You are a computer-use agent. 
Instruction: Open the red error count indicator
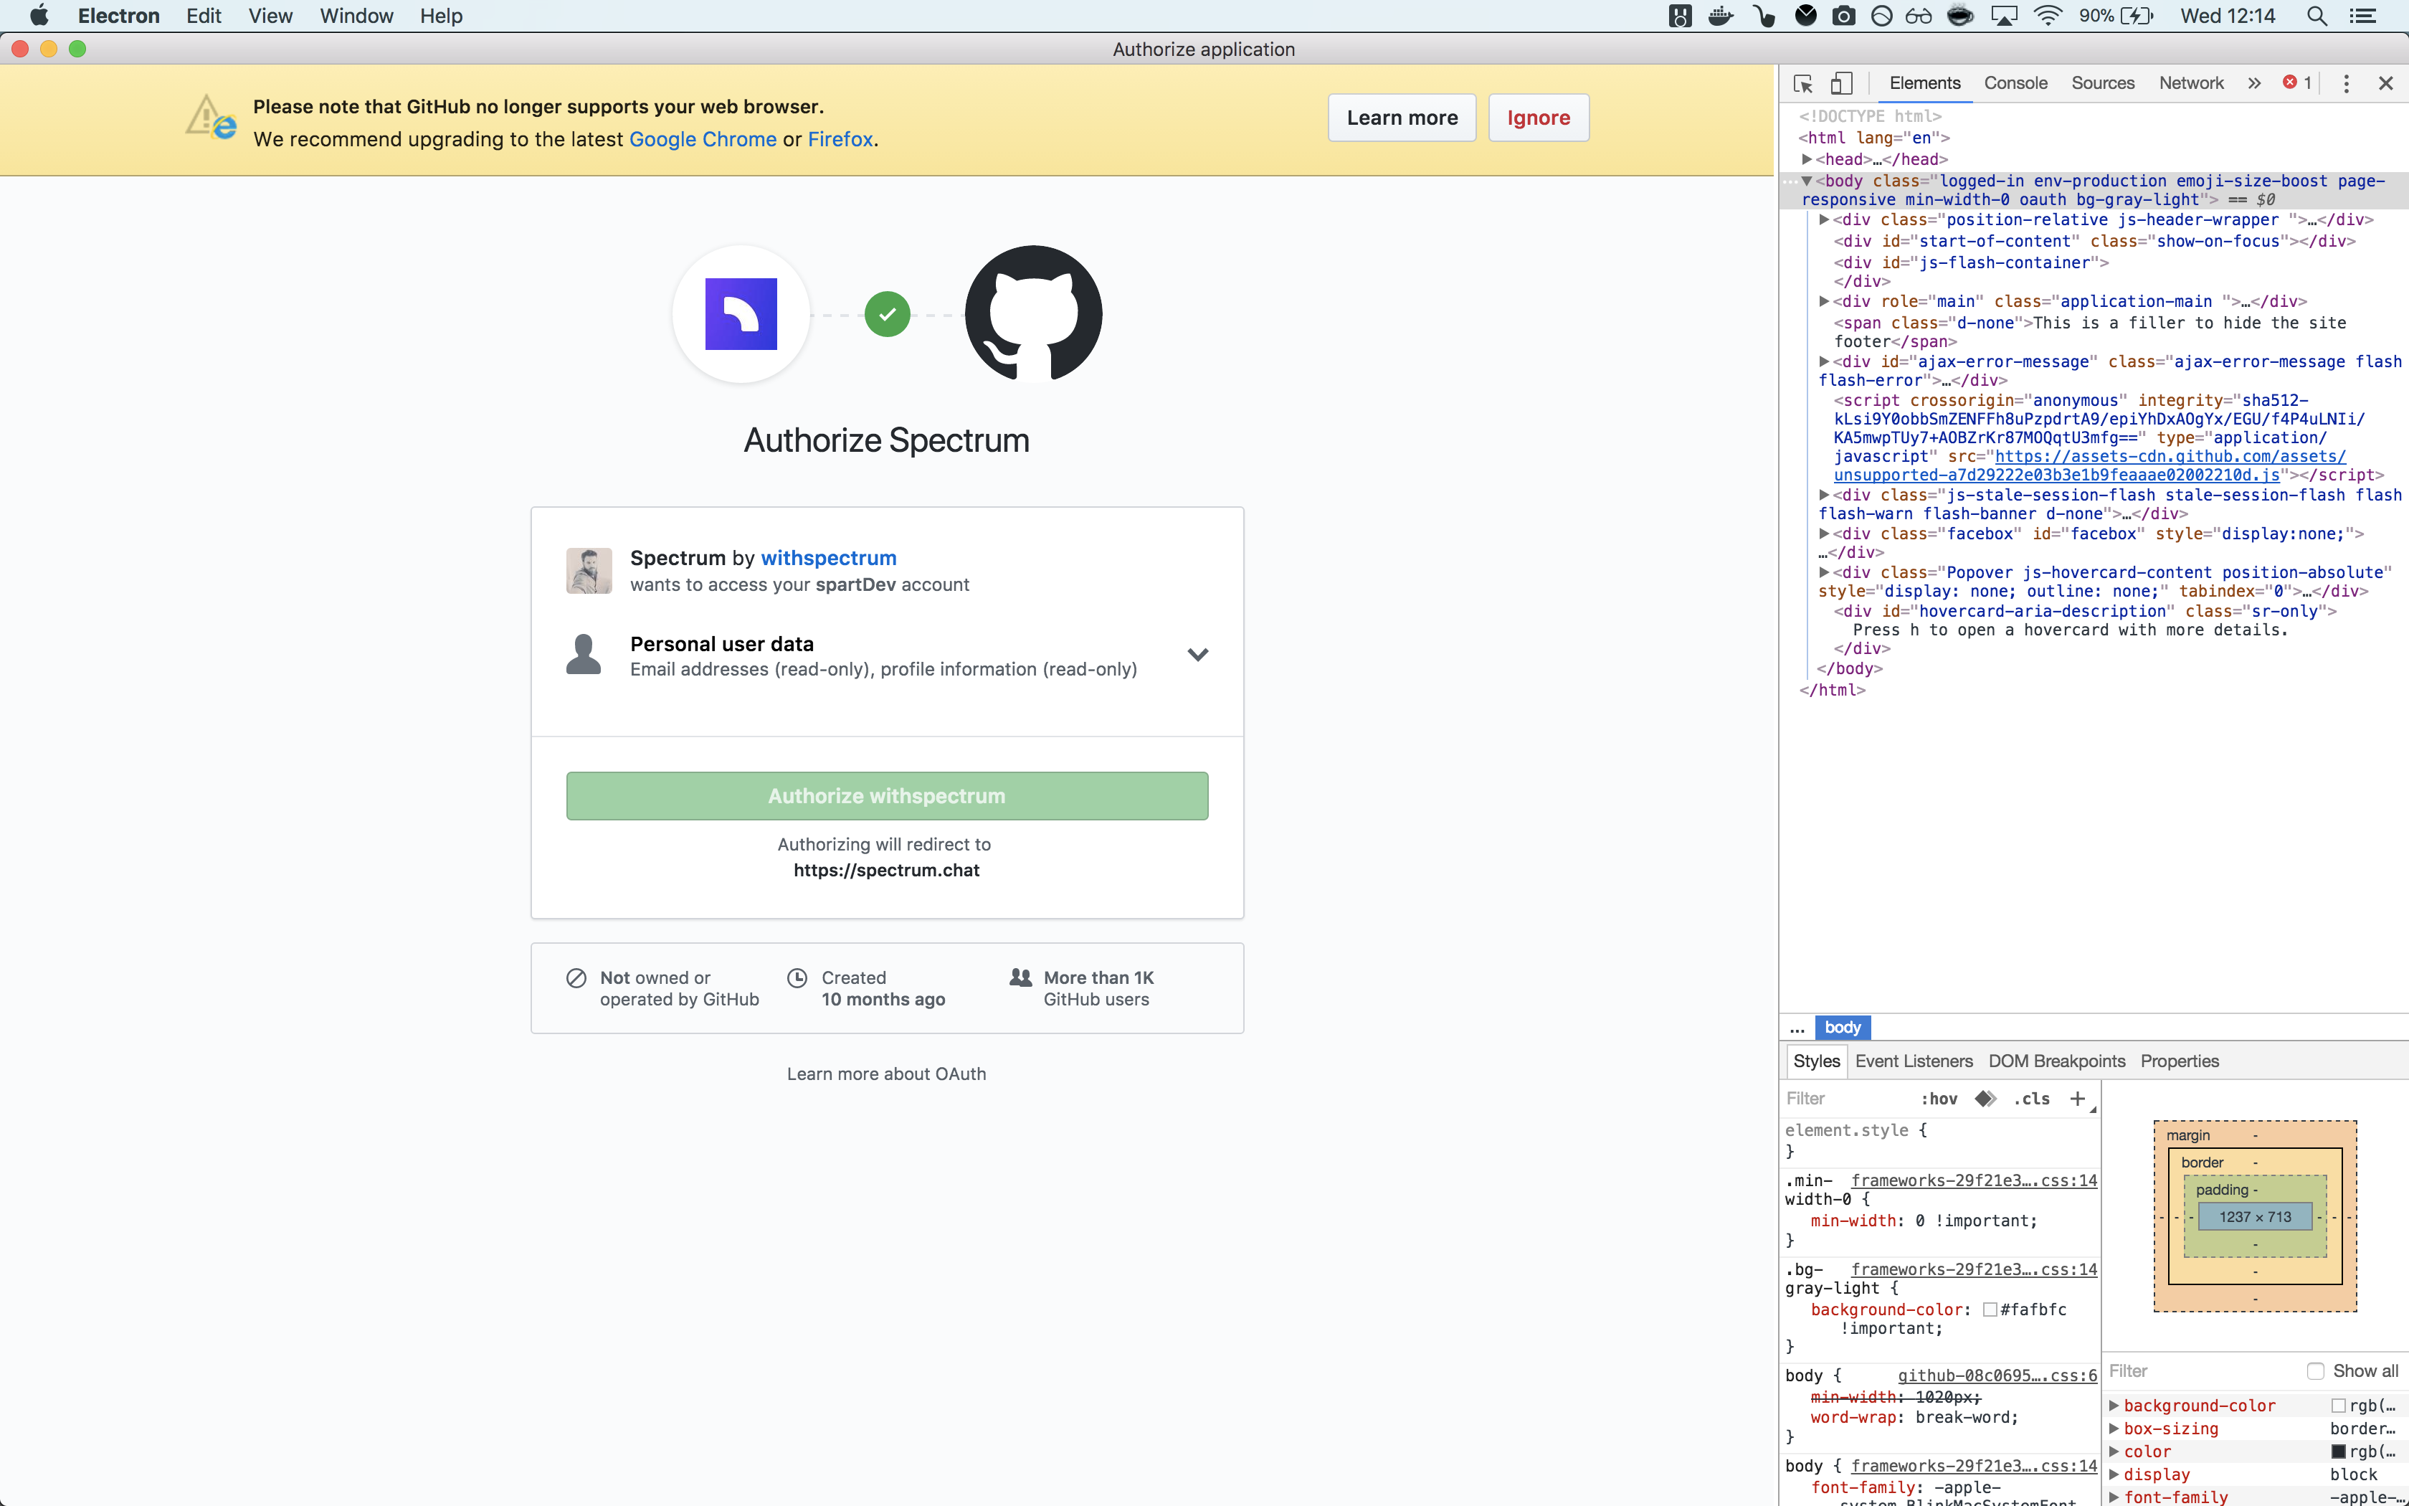coord(2297,82)
